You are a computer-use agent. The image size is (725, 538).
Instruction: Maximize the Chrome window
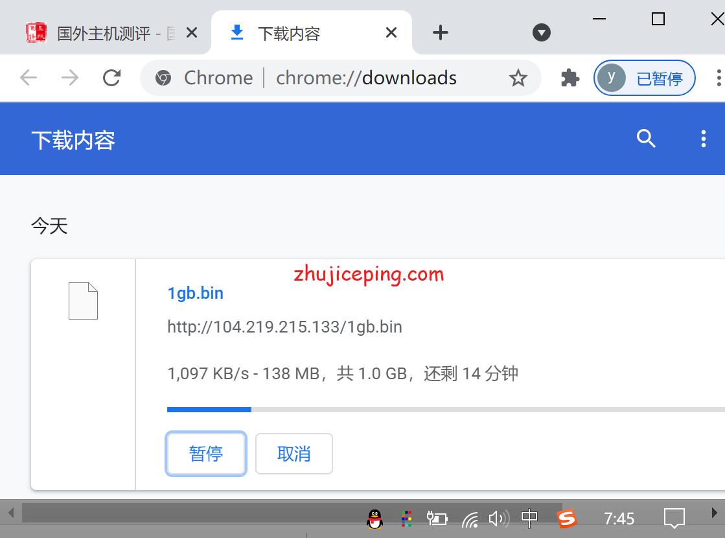(658, 19)
